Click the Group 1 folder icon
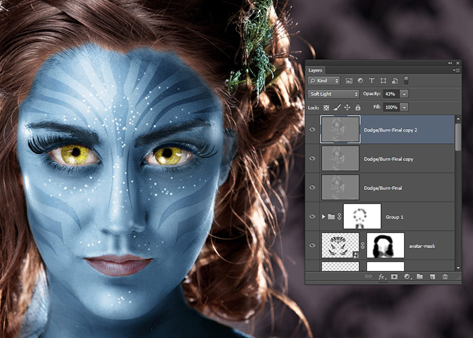This screenshot has width=473, height=338. tap(331, 217)
